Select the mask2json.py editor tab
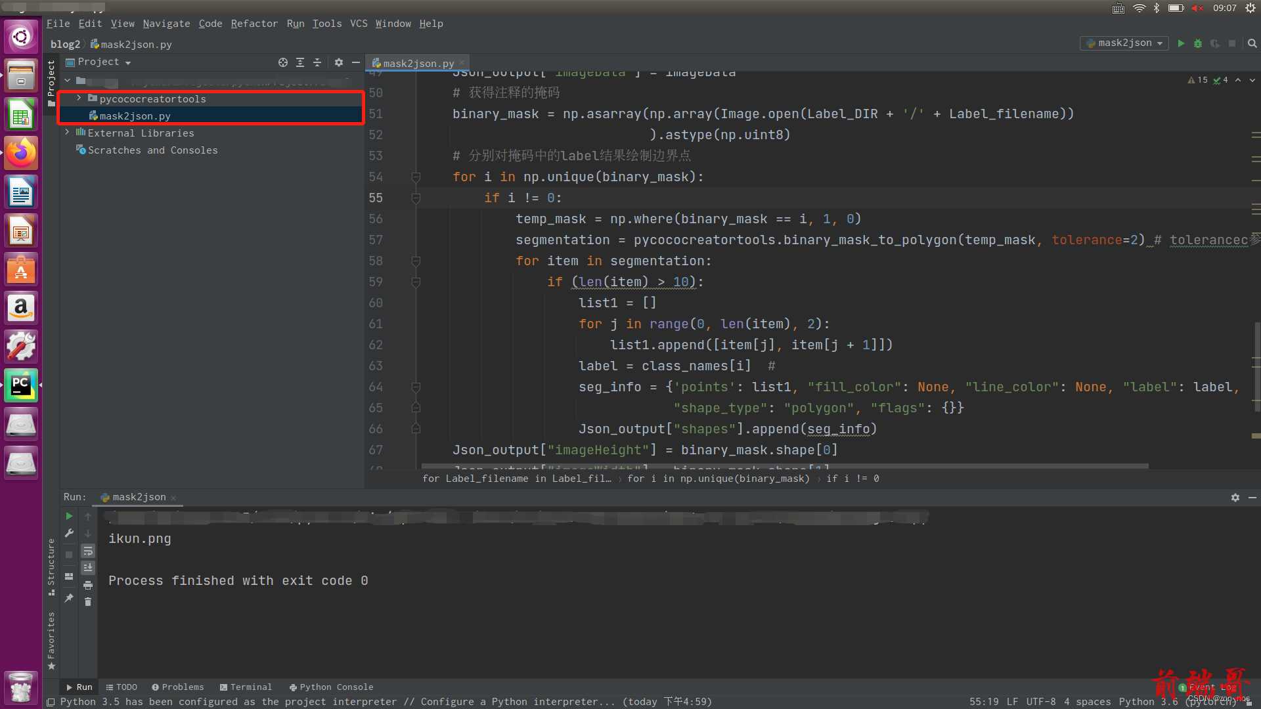 pyautogui.click(x=418, y=63)
